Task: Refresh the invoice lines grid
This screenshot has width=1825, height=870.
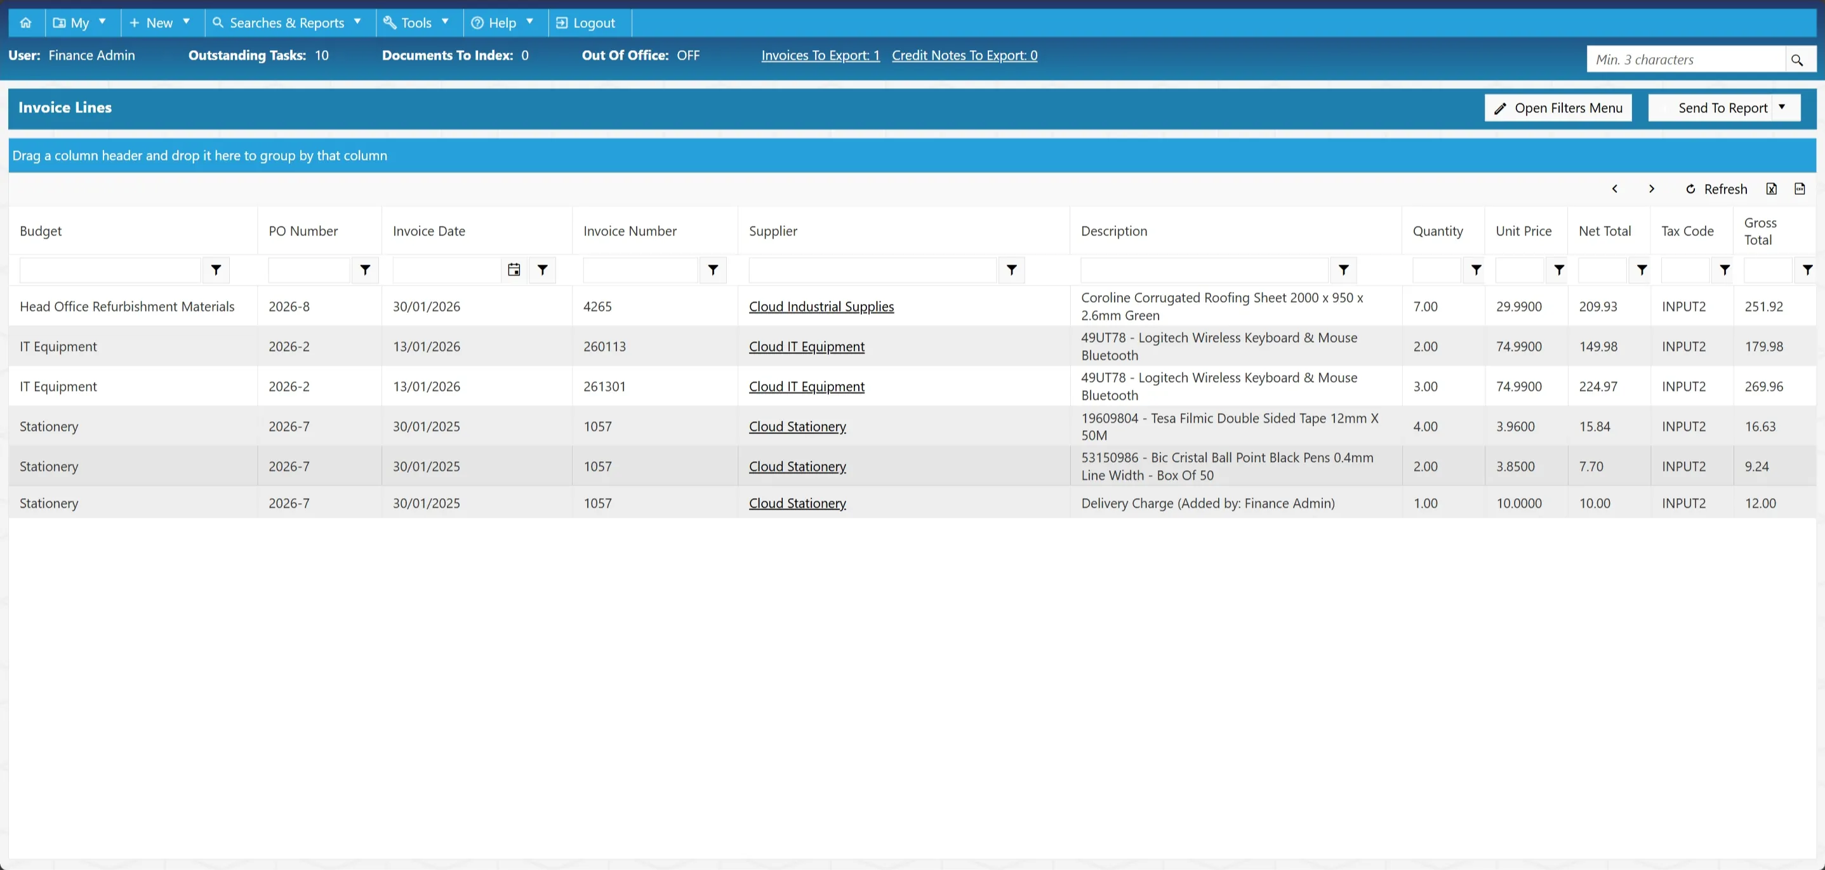Action: pos(1716,188)
